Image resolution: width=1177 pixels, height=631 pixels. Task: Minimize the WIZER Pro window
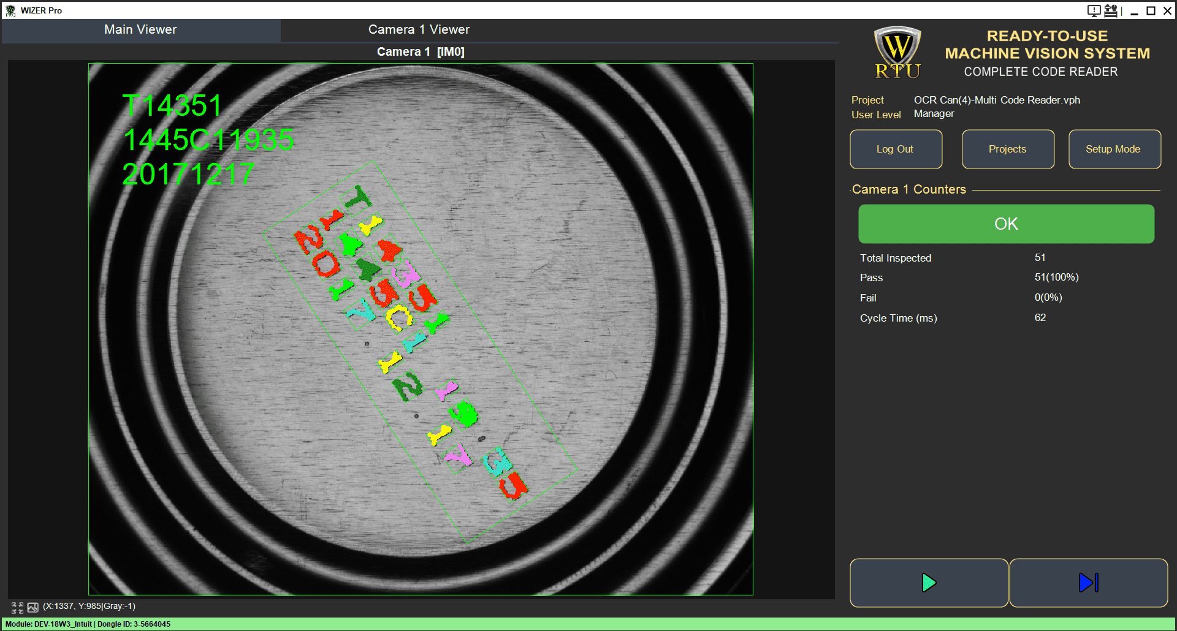[1134, 11]
